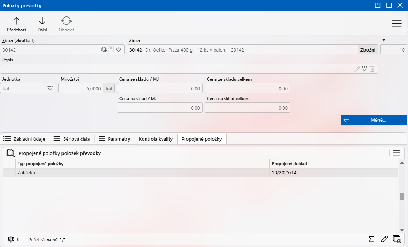Click the Cena ze skladu celkem field
This screenshot has height=247, width=408.
coord(248,88)
